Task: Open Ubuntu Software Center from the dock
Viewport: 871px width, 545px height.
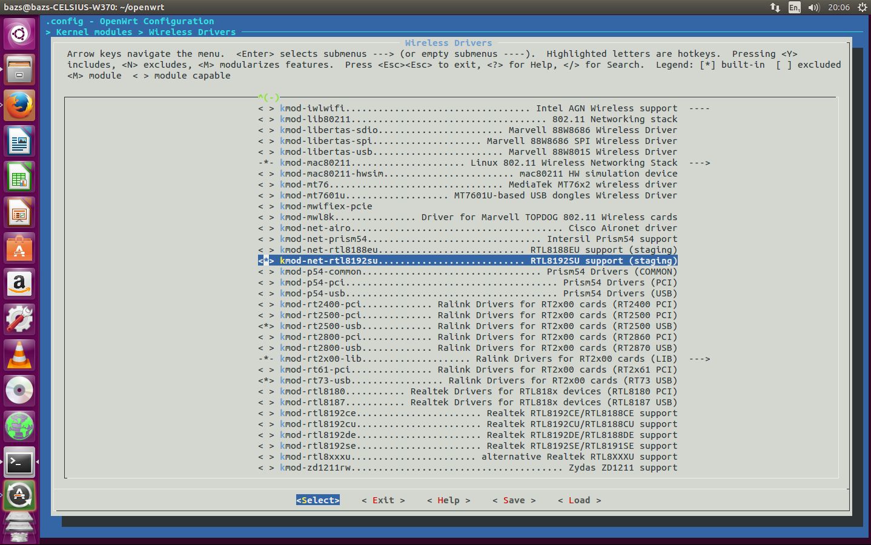Action: (x=19, y=249)
